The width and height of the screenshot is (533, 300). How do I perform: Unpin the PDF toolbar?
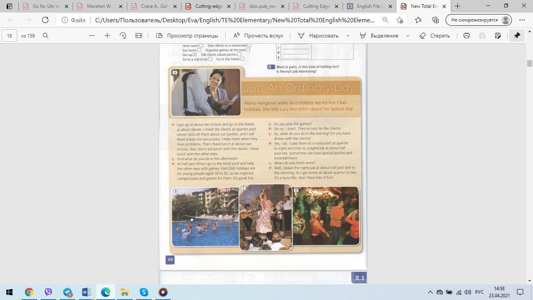coord(517,36)
